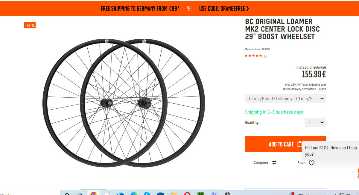
Task: Open Opera browser from the taskbar
Action: [x=187, y=194]
